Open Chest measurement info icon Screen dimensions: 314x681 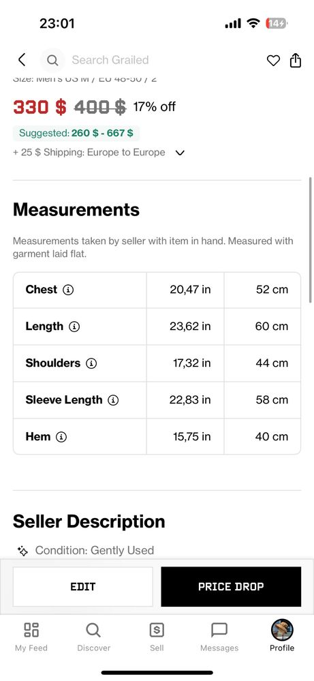pos(68,290)
